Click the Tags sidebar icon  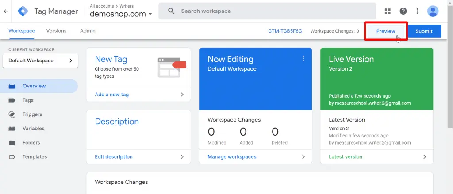[x=12, y=100]
